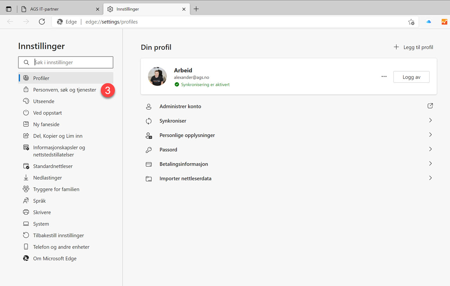Open Personlige opplysninger row

(289, 135)
